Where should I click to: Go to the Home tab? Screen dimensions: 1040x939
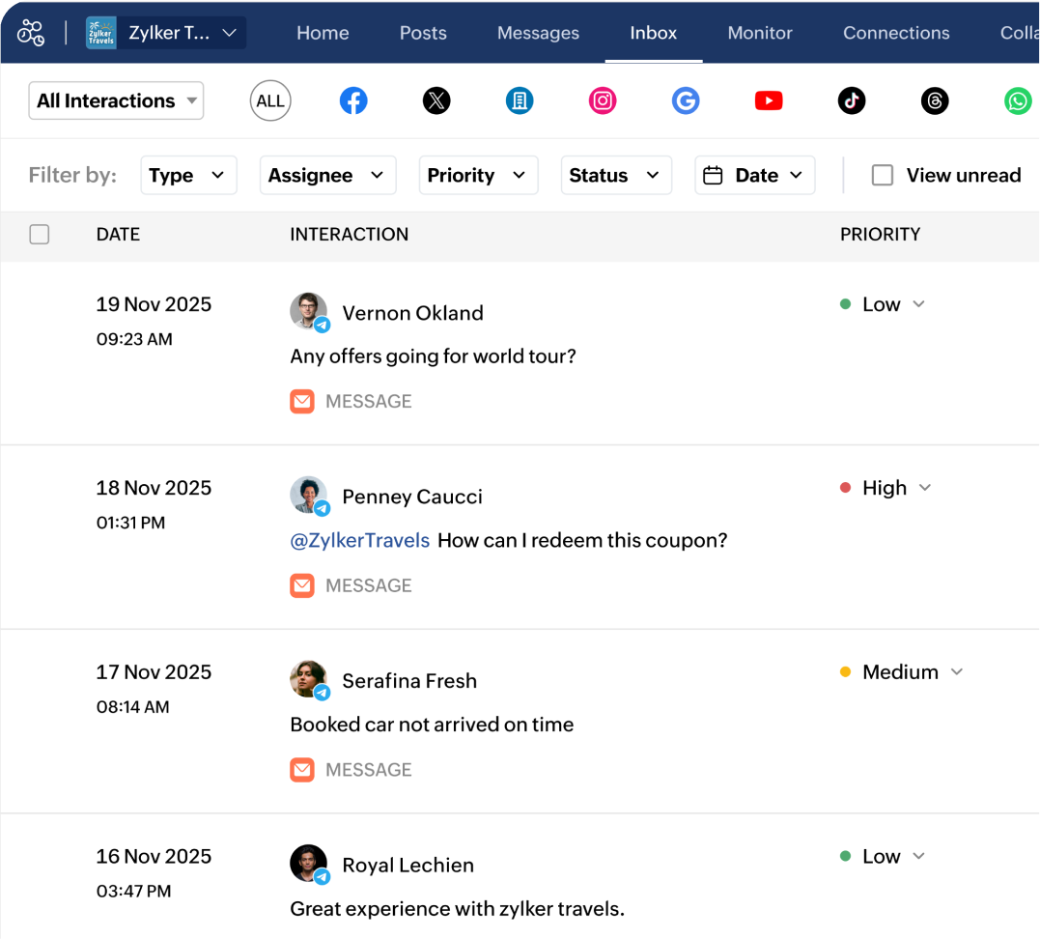pos(323,33)
